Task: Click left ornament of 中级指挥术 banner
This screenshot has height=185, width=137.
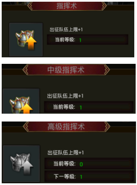Action: 25,70
